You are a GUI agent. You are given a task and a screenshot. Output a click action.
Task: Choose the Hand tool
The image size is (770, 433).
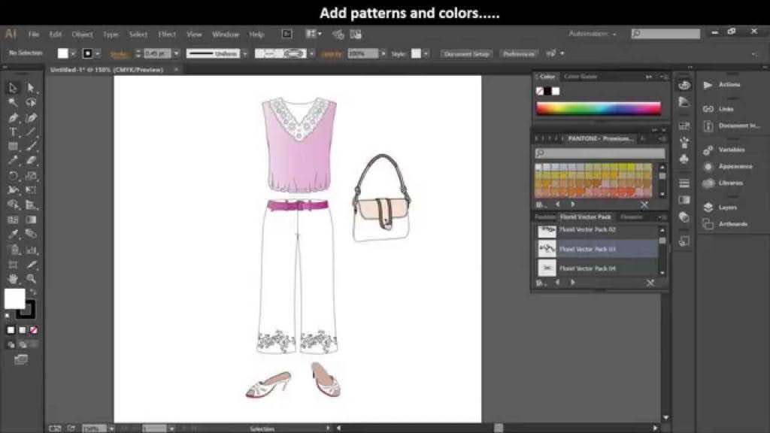pos(13,279)
